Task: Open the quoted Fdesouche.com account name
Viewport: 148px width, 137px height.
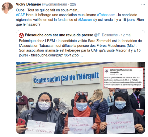Action: pyautogui.click(x=59, y=35)
